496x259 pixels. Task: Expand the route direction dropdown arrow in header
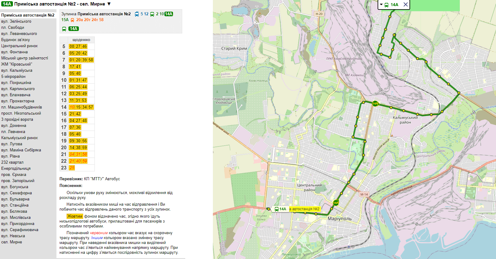109,4
